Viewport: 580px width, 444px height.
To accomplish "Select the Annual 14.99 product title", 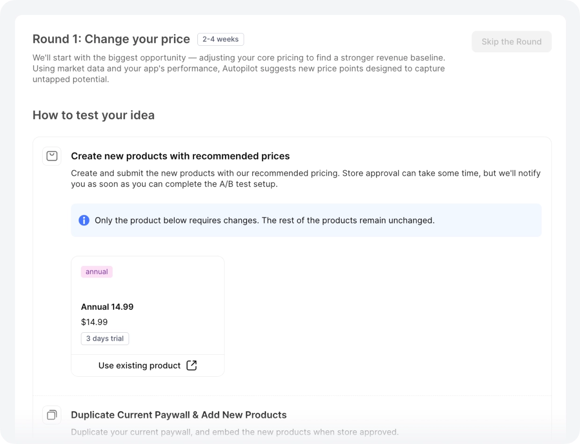I will [x=107, y=307].
